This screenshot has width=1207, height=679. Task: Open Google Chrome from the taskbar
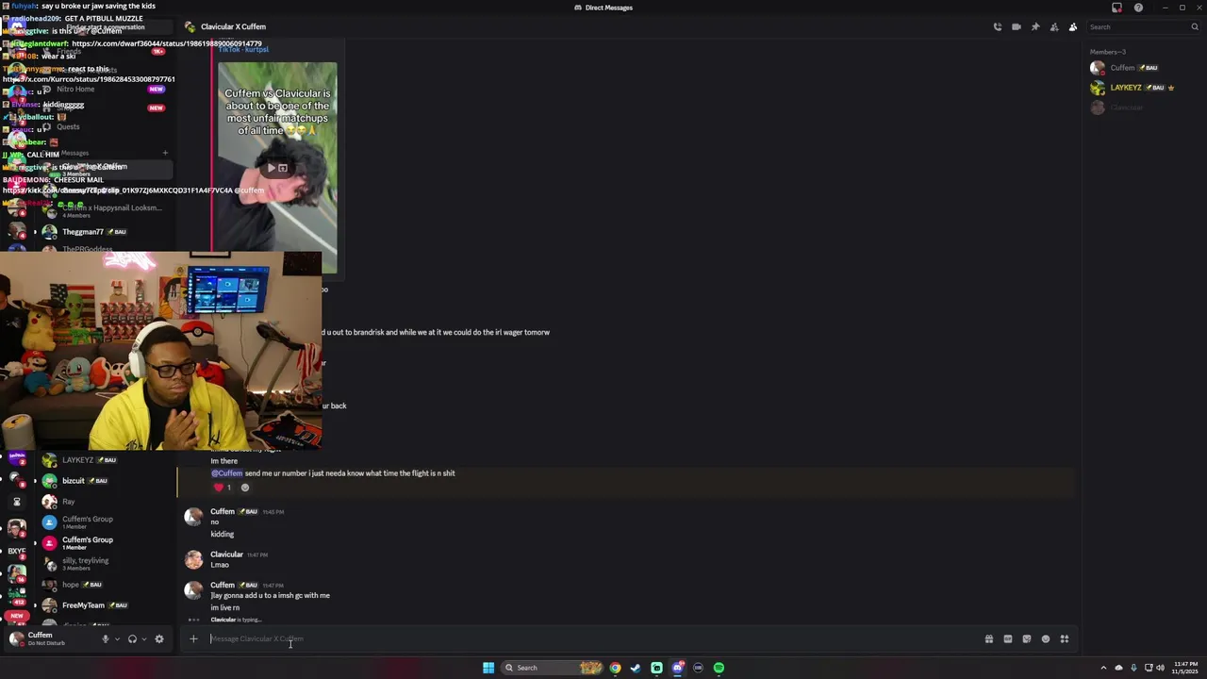[x=615, y=668]
